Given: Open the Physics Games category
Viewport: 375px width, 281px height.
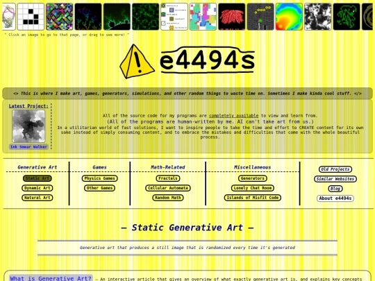Looking at the screenshot, I should (100, 178).
